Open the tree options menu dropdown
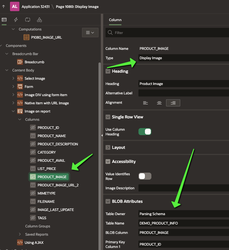Screen dimensions: 229x250 (90, 33)
